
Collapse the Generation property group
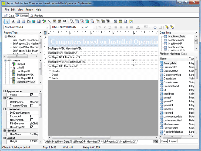[x=4, y=109]
